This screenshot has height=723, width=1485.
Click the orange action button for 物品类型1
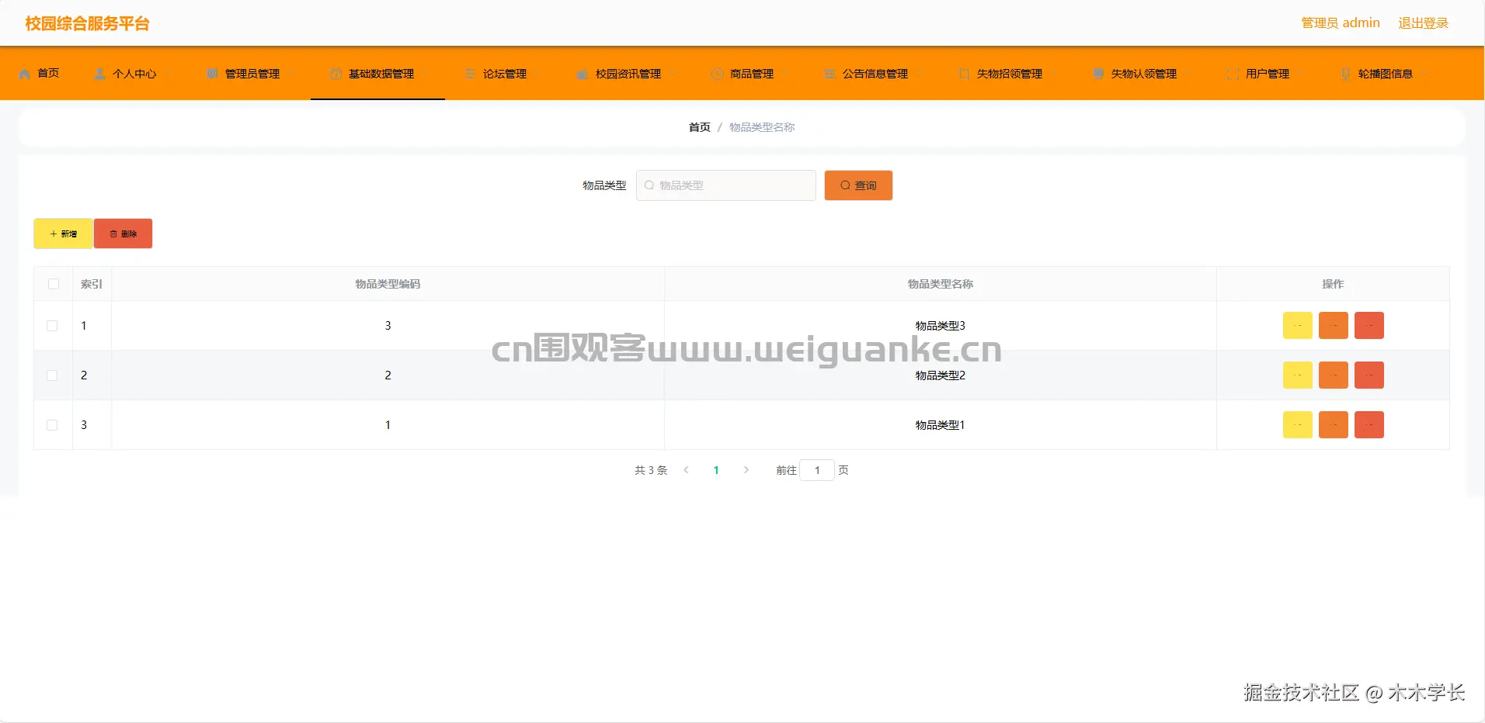pos(1333,425)
